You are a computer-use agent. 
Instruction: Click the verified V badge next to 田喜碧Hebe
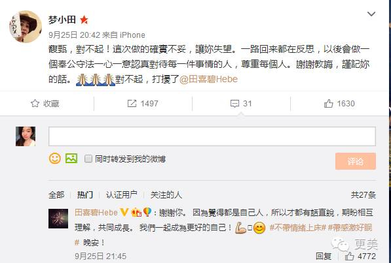(124, 212)
